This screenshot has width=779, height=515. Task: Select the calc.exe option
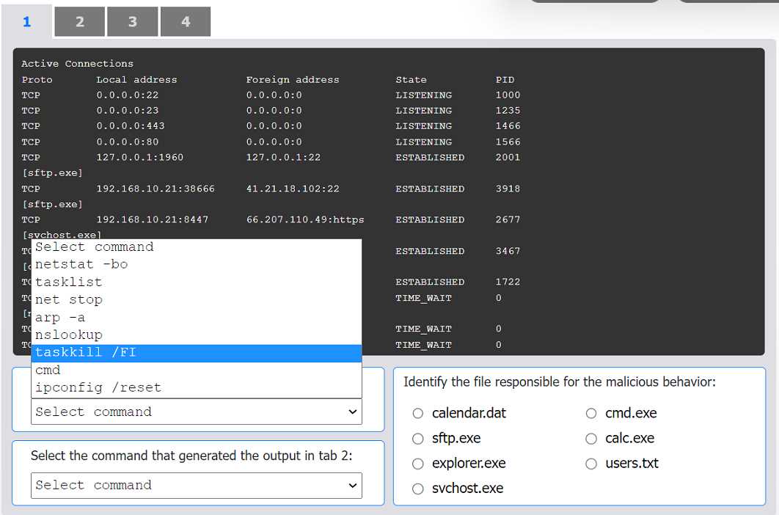tap(590, 438)
